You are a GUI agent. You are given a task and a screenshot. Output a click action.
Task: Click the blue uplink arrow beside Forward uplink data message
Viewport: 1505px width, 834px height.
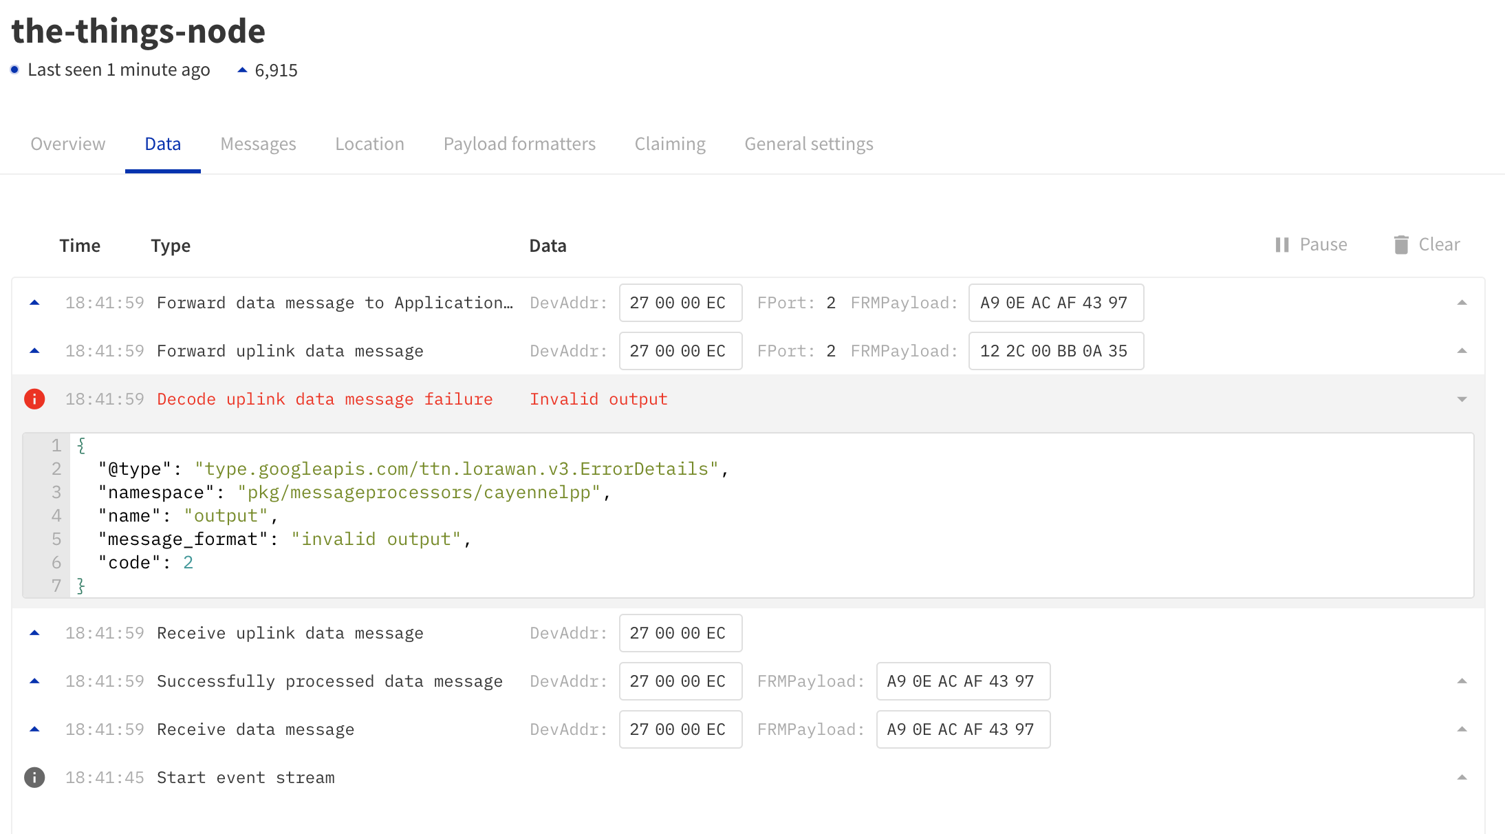(x=34, y=350)
